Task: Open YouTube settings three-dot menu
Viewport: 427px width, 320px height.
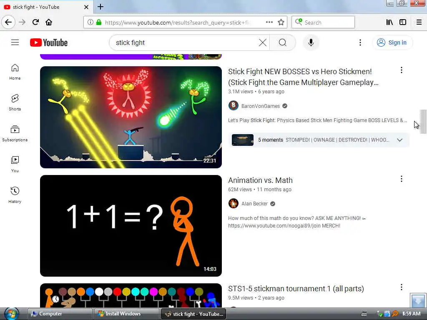Action: tap(360, 43)
